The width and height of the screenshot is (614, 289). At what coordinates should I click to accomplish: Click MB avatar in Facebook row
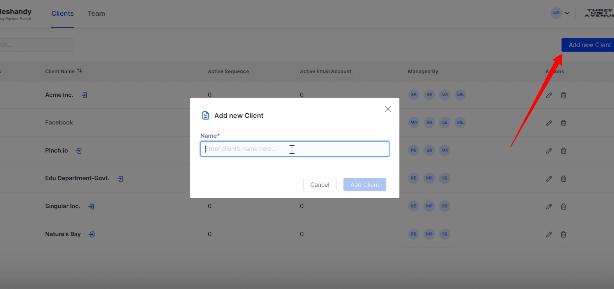tap(460, 123)
